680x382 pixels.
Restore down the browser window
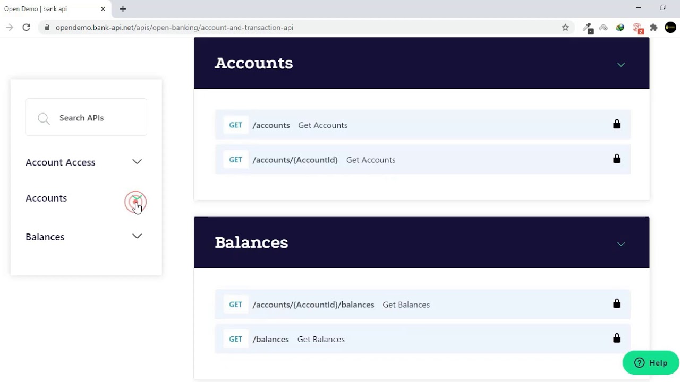tap(662, 8)
